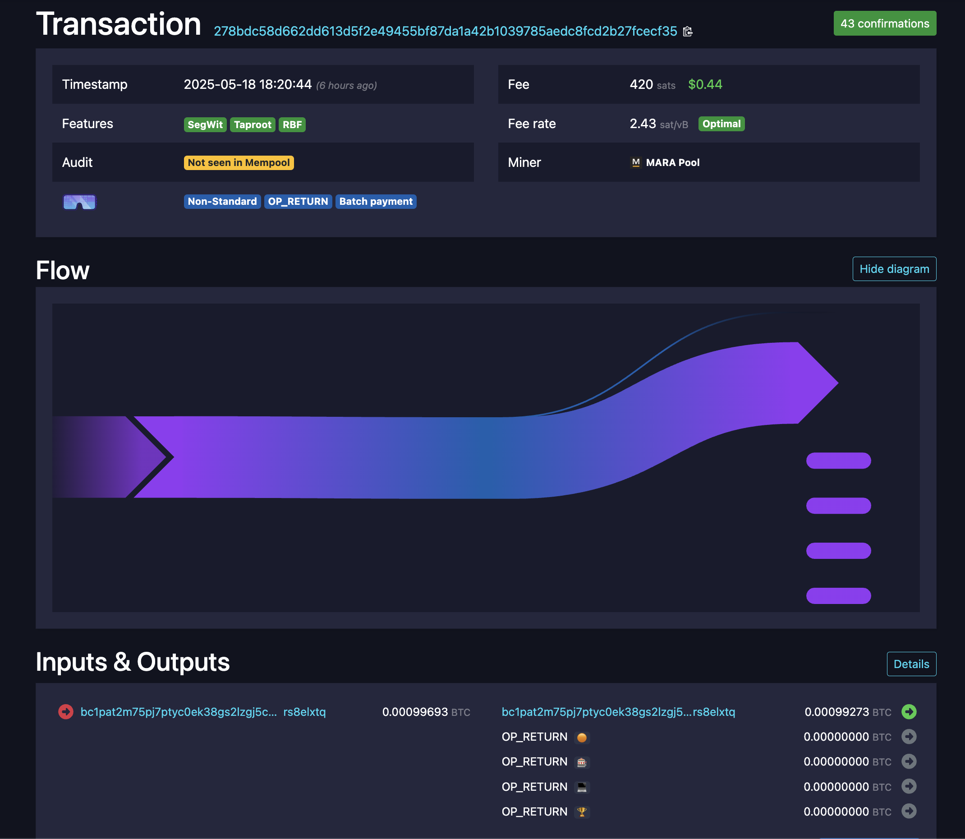Click the green spent-output arrow icon
This screenshot has width=965, height=839.
point(909,712)
